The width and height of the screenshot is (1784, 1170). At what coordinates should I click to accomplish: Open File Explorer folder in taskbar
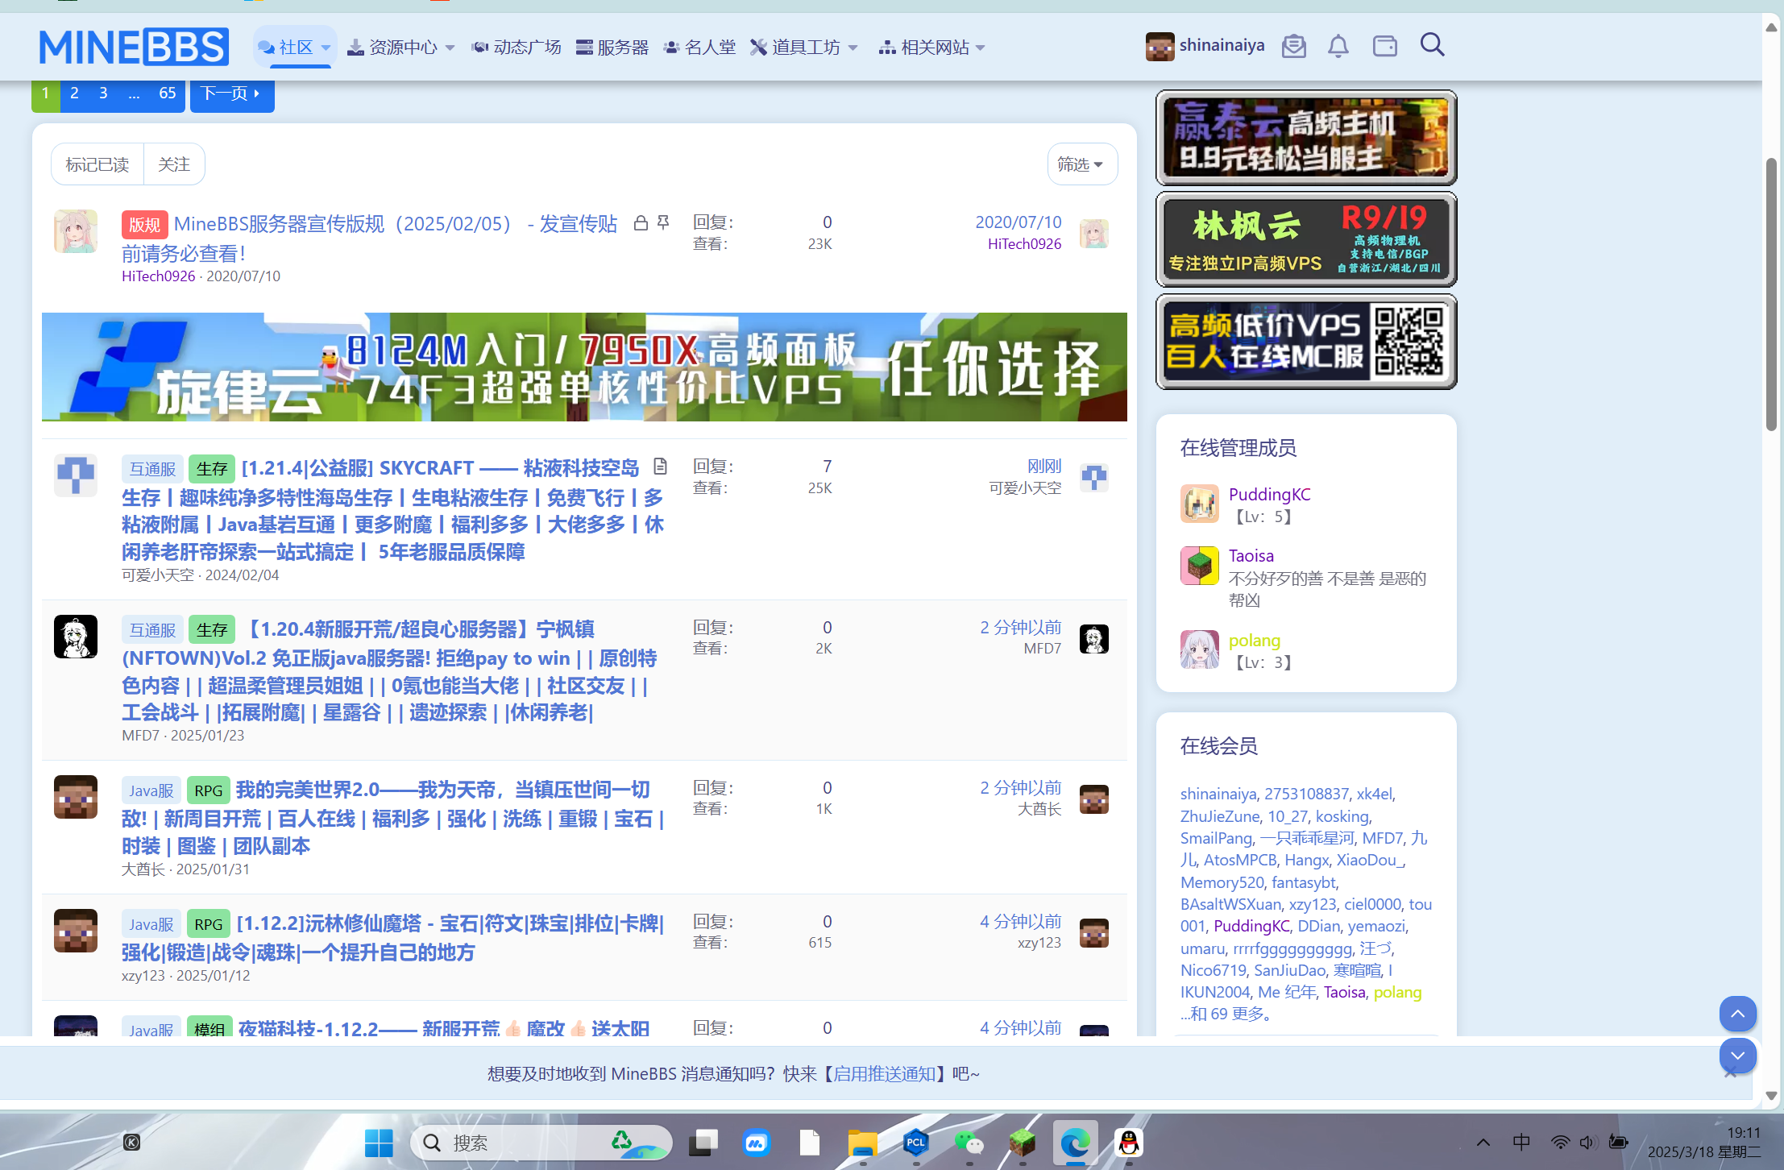pyautogui.click(x=862, y=1142)
